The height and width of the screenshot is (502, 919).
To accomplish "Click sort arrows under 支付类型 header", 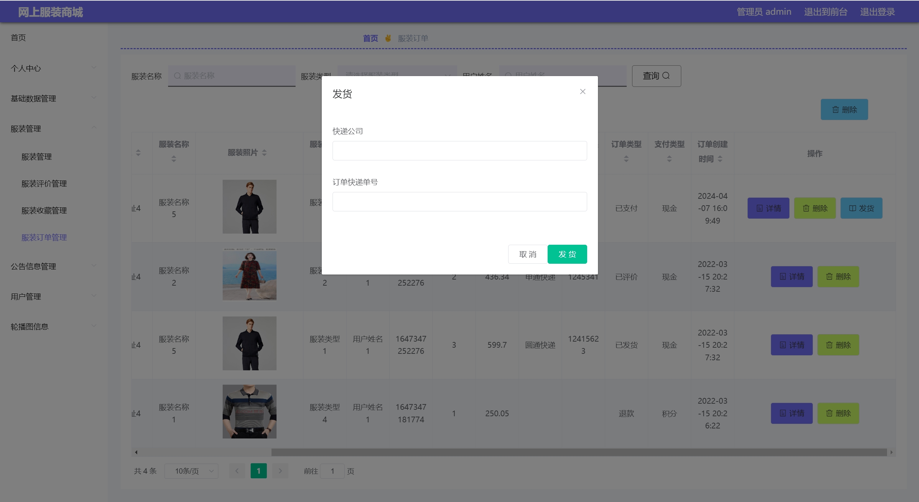I will [x=669, y=159].
